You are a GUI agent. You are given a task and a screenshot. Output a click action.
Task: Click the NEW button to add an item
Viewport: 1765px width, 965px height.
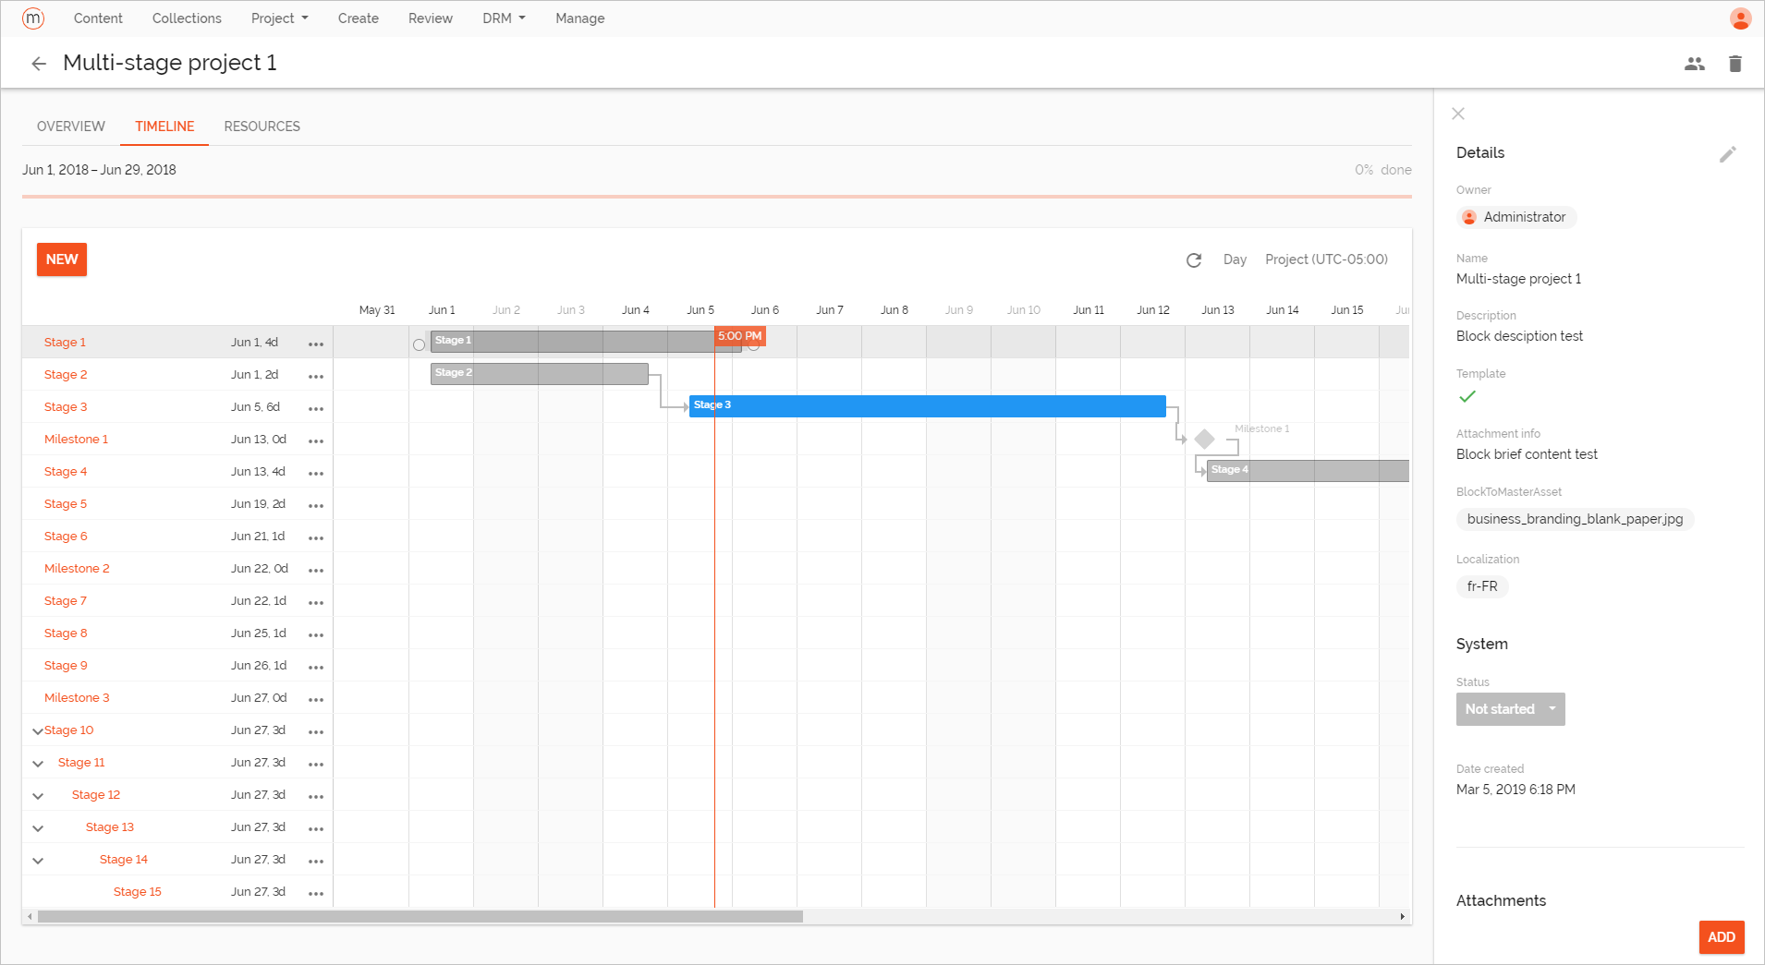point(61,259)
